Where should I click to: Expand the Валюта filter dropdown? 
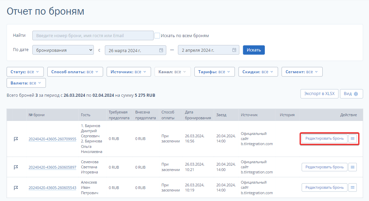tap(26, 83)
